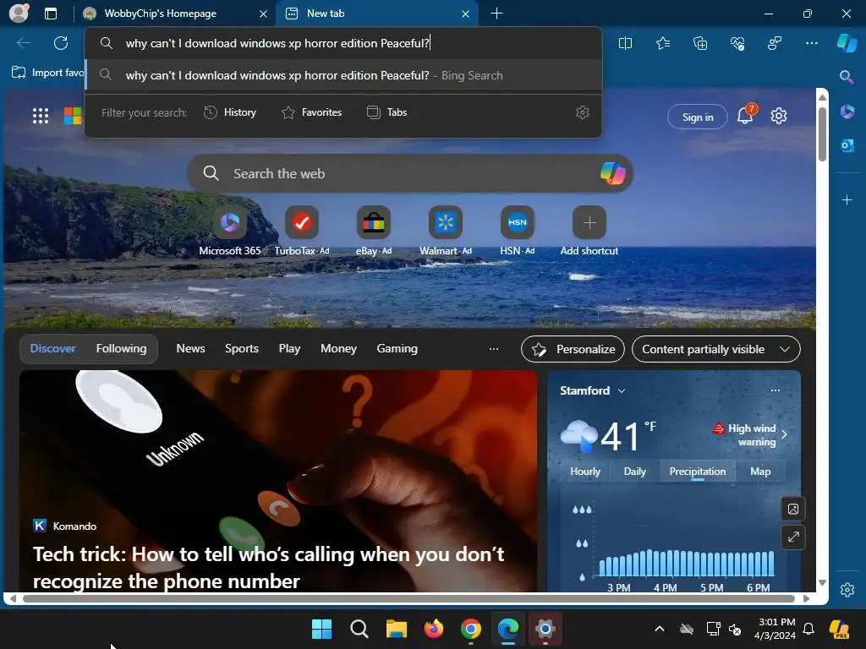Open sidebar settings gear at bottom

pyautogui.click(x=847, y=589)
